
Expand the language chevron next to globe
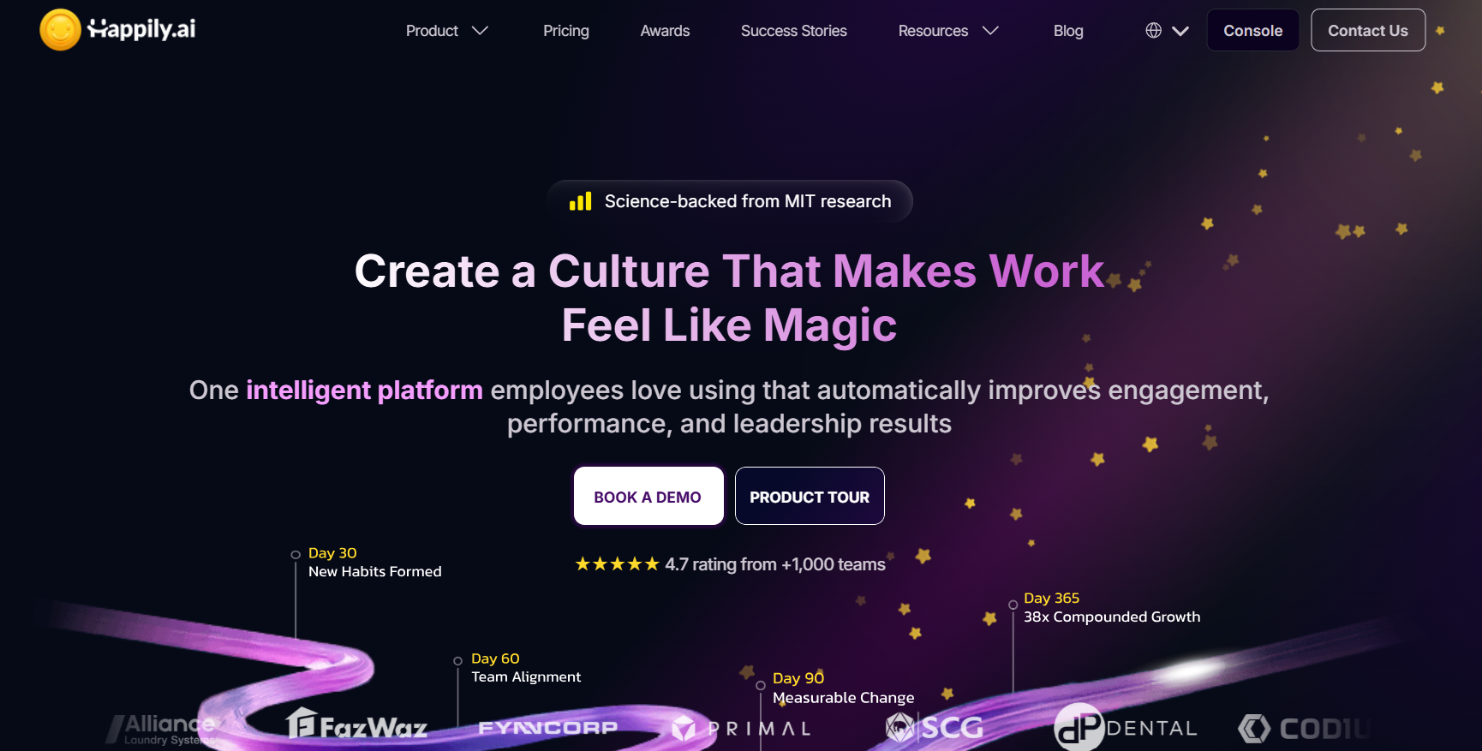(1180, 31)
